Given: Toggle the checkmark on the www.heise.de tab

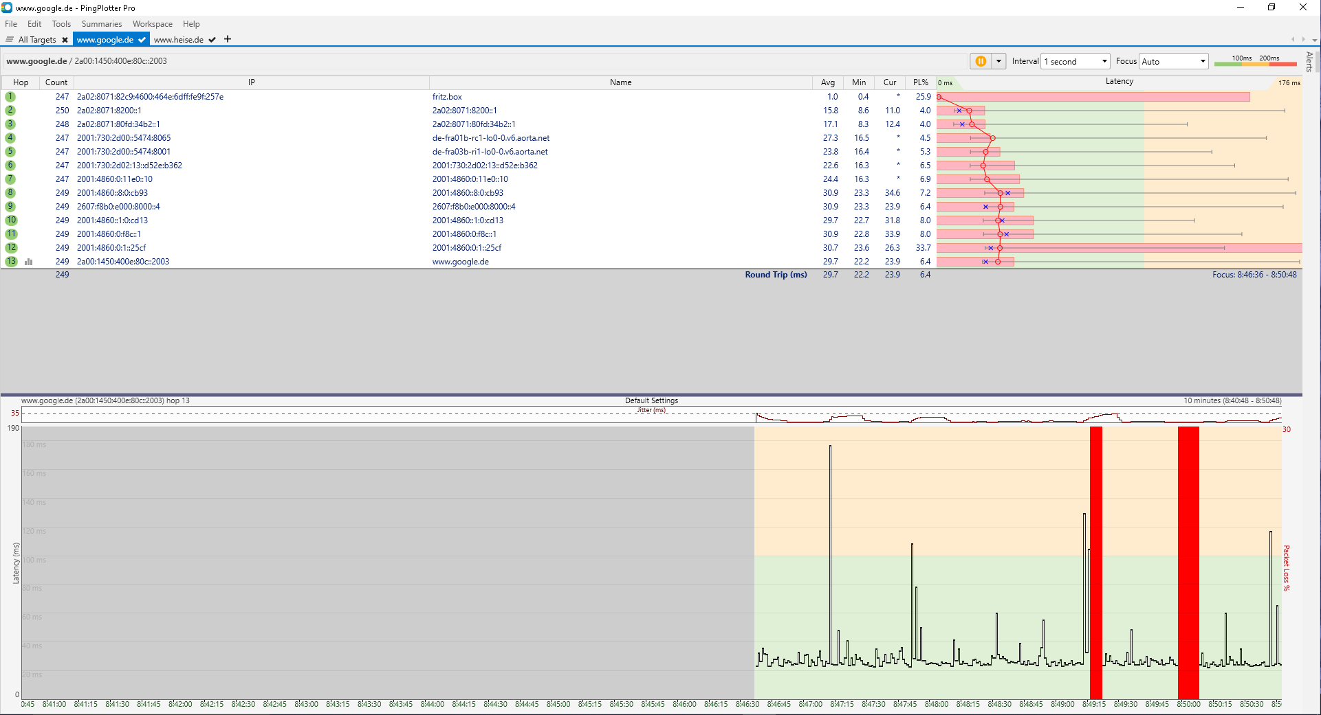Looking at the screenshot, I should pos(212,40).
